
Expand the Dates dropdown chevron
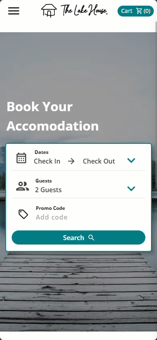[131, 160]
